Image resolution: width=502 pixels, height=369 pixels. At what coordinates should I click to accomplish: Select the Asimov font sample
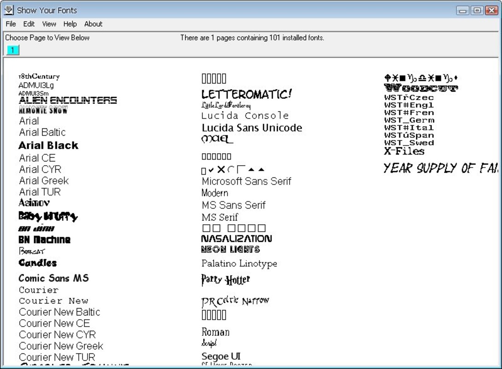[34, 202]
